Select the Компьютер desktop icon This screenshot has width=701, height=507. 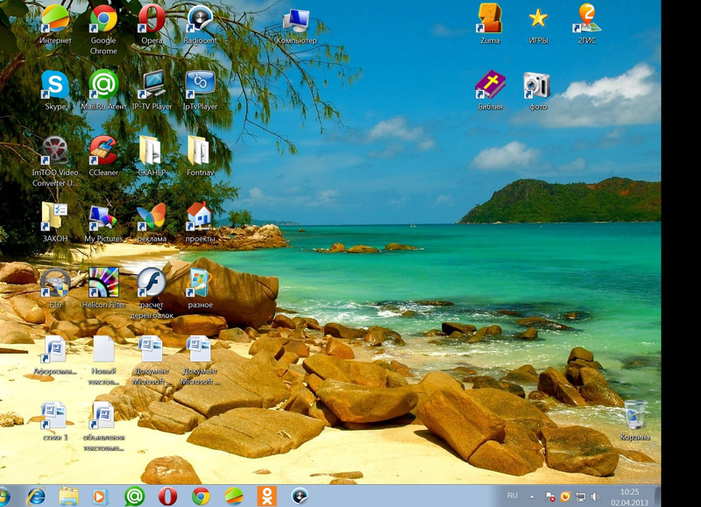[x=296, y=20]
